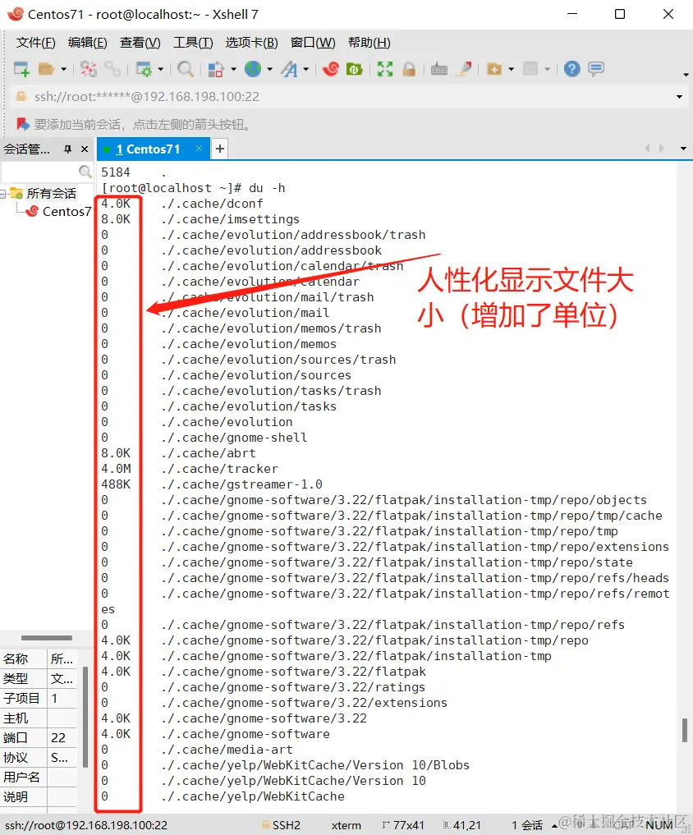This screenshot has width=693, height=835.
Task: Open Help via blue question mark icon
Action: [571, 69]
